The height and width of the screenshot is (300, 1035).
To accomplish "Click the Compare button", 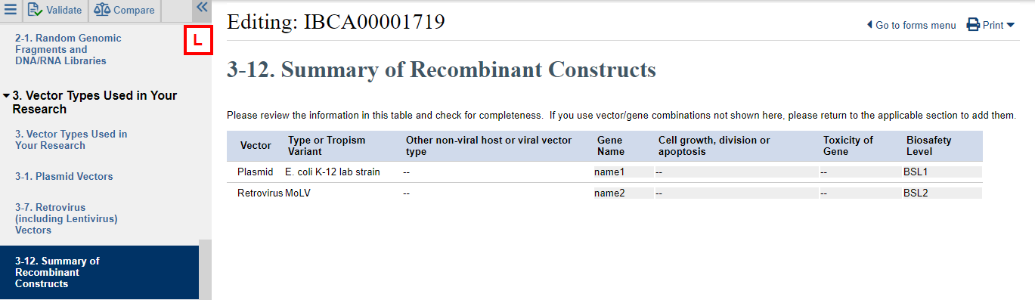I will 125,10.
